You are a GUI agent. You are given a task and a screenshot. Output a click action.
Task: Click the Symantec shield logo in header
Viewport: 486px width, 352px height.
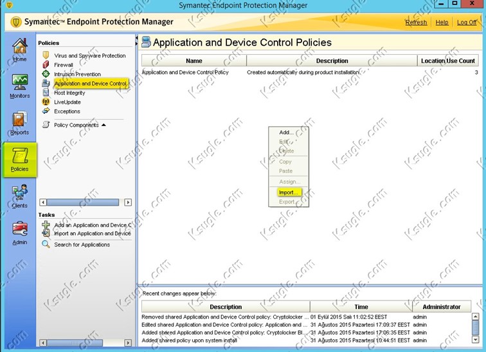[16, 22]
